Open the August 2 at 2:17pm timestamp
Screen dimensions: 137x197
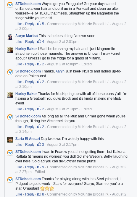pyautogui.click(x=63, y=144)
